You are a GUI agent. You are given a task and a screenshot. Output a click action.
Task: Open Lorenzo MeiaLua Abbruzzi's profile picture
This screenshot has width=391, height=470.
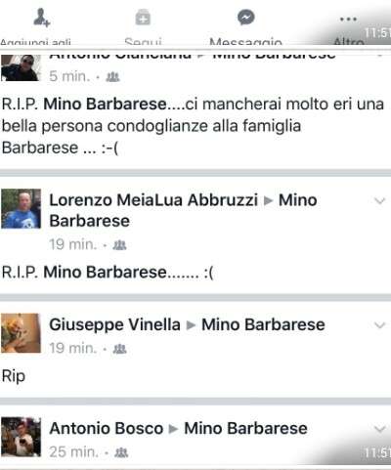tap(22, 209)
